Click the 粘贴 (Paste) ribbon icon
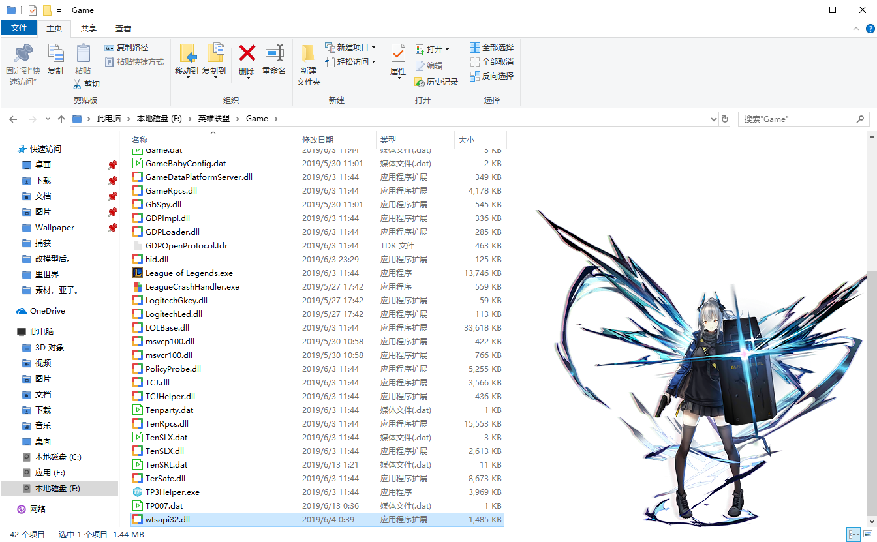This screenshot has width=877, height=542. pyautogui.click(x=83, y=53)
